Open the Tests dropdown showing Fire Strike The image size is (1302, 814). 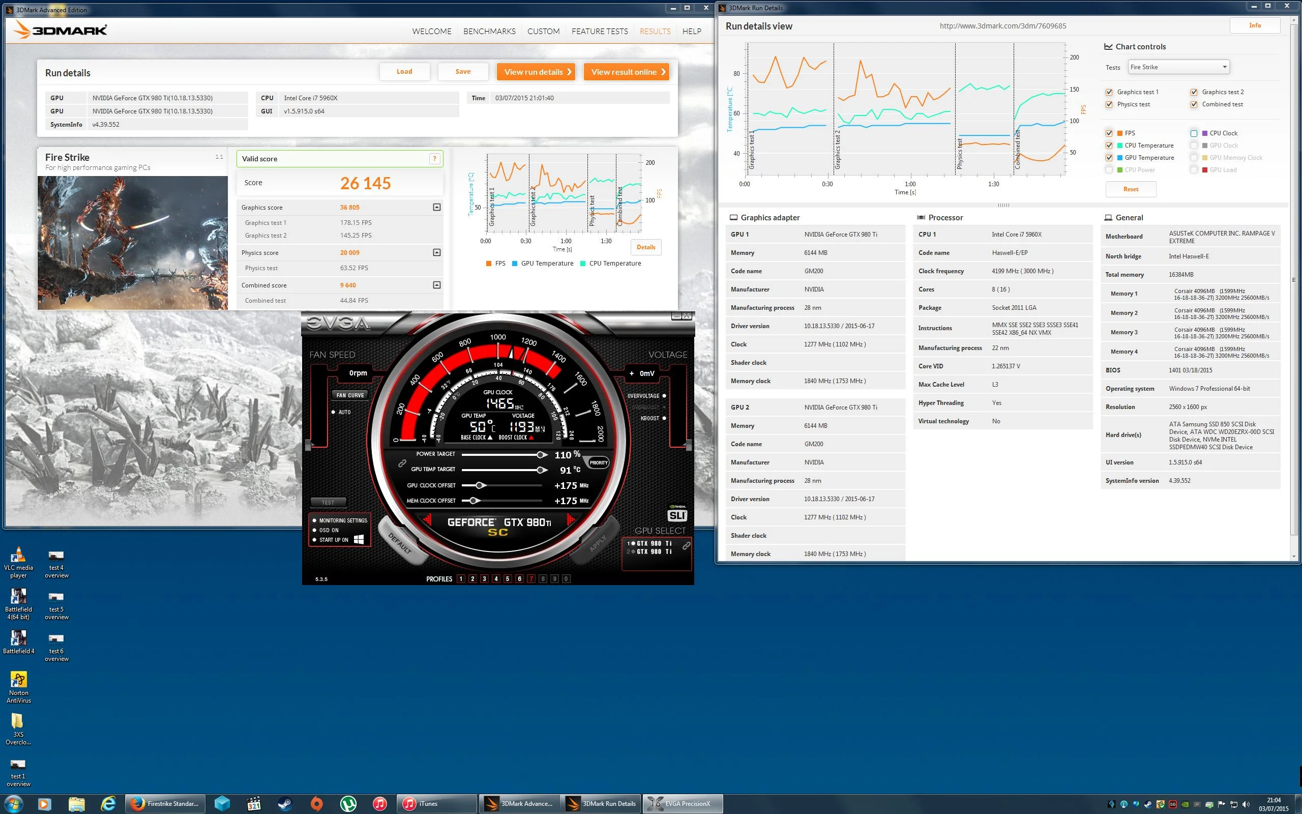pyautogui.click(x=1178, y=67)
